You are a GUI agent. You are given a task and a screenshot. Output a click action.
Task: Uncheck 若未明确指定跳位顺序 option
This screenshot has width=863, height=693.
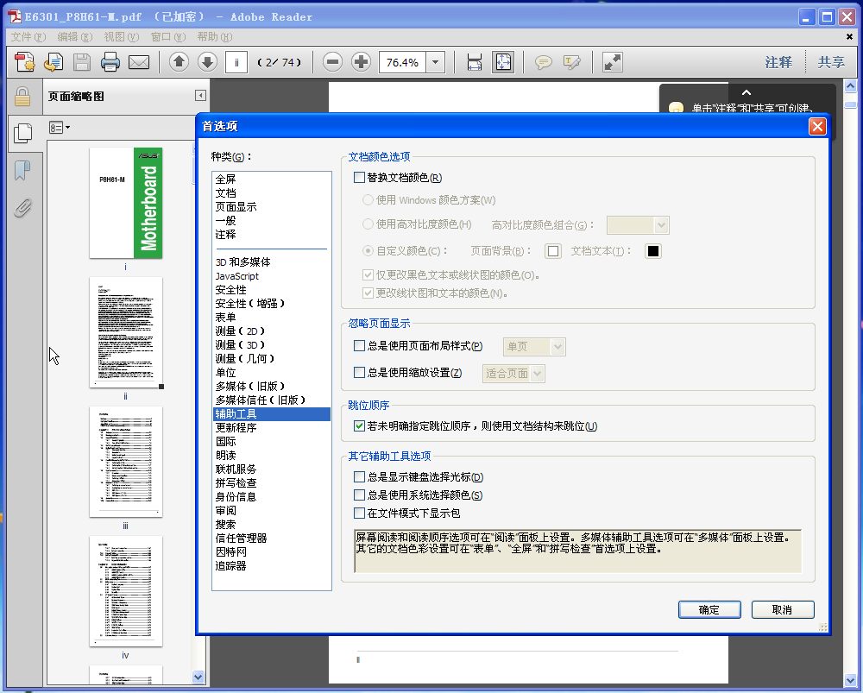(x=359, y=425)
